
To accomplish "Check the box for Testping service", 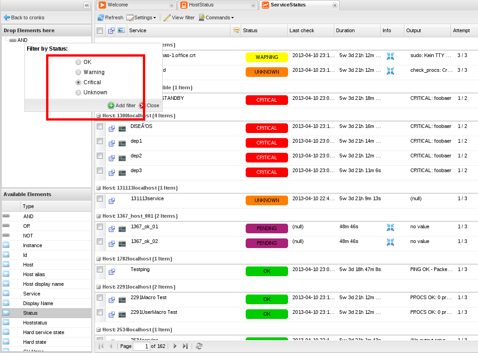I will [x=100, y=270].
